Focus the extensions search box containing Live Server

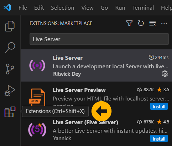click(99, 39)
